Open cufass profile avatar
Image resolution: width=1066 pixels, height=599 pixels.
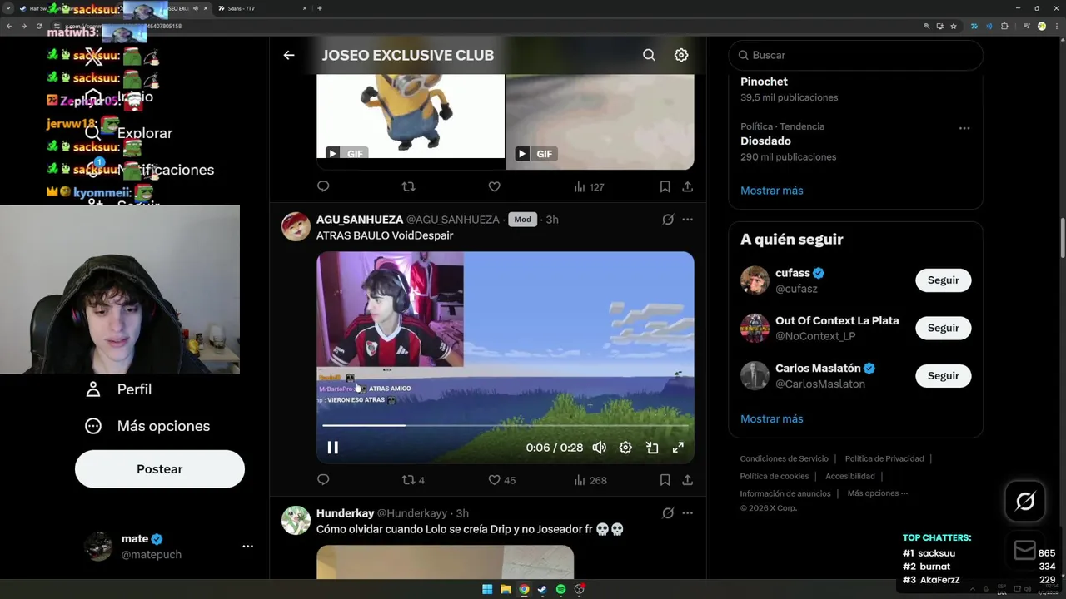point(755,280)
